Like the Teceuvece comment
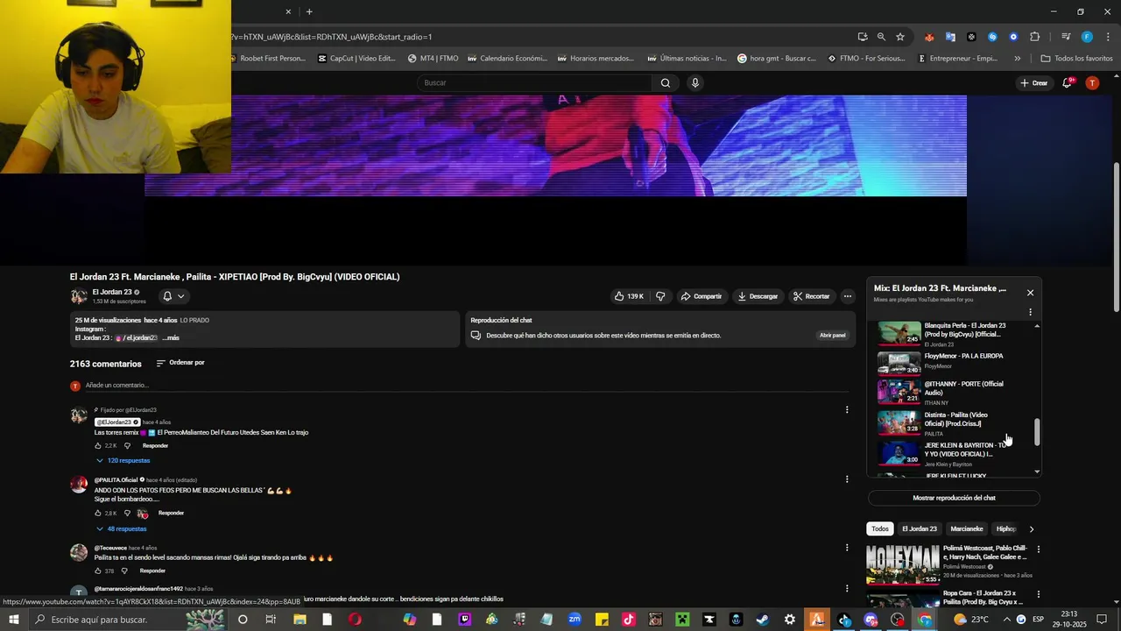The image size is (1121, 631). click(x=98, y=571)
